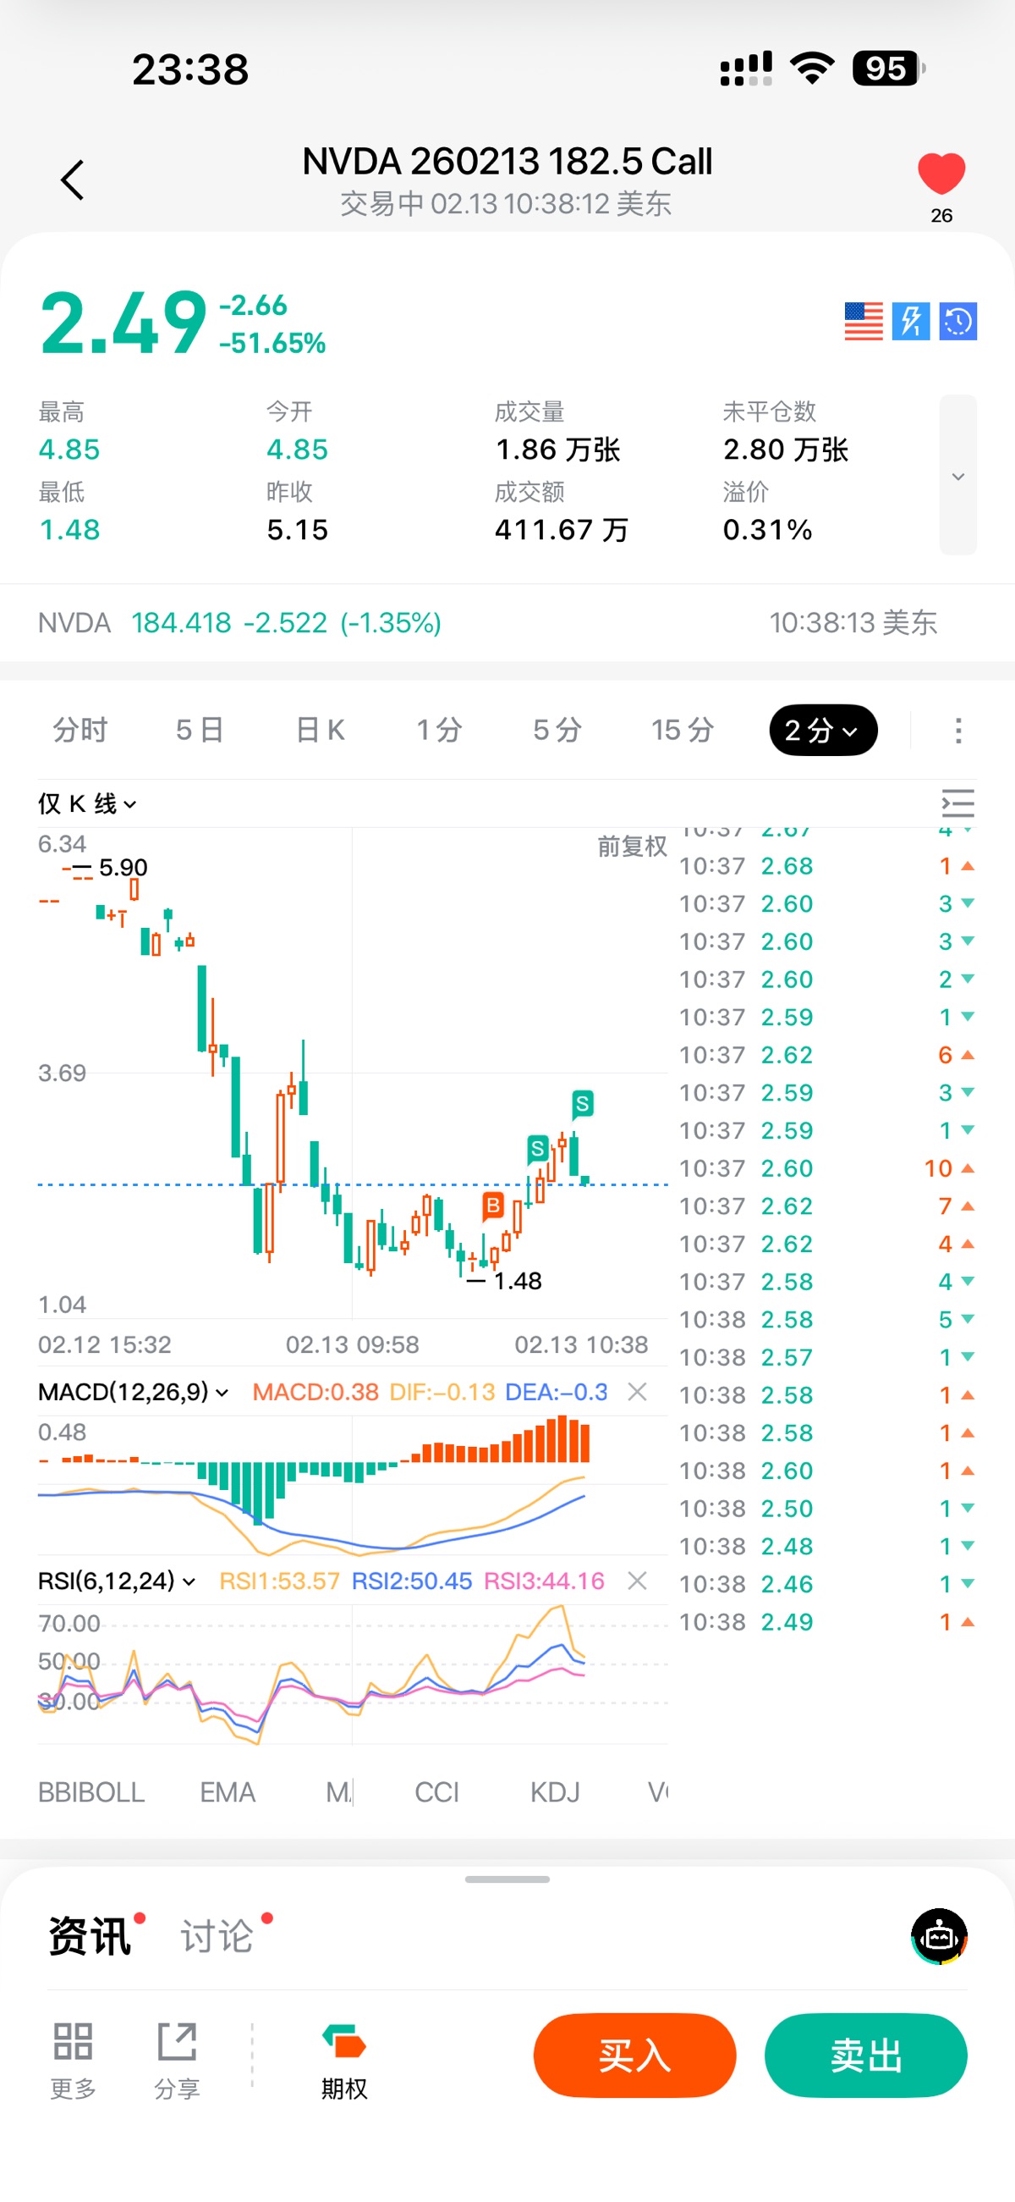Open the three-dot chart options menu
The height and width of the screenshot is (2202, 1015).
tap(957, 731)
